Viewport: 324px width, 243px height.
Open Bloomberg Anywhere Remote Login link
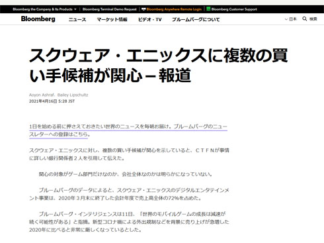(174, 9)
